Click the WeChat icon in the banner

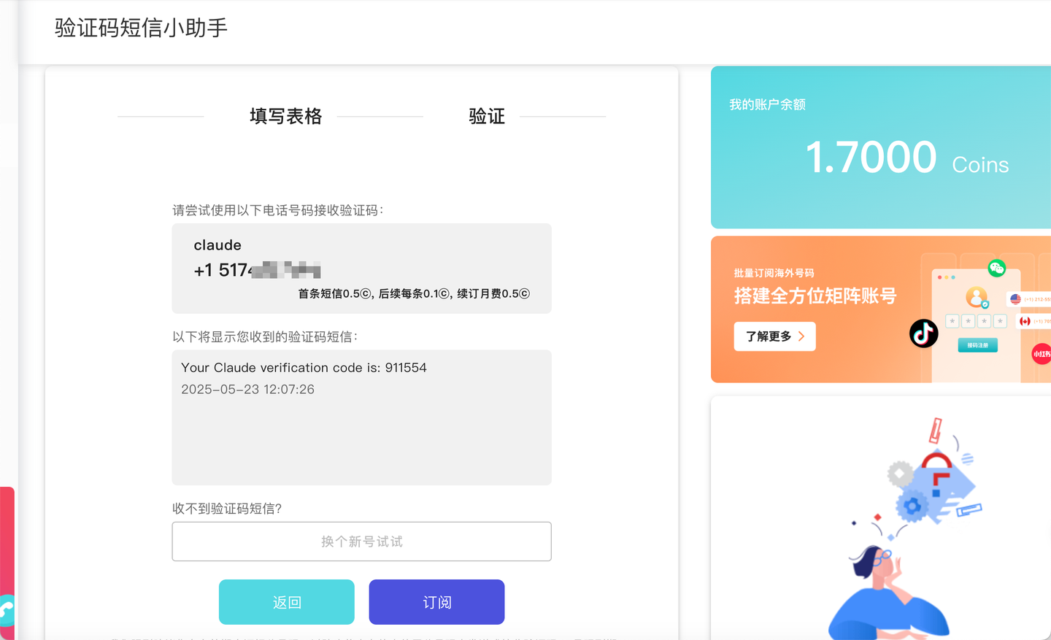click(x=996, y=268)
